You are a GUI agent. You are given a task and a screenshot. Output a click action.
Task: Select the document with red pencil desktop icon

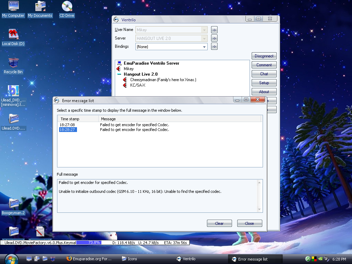coord(40,231)
